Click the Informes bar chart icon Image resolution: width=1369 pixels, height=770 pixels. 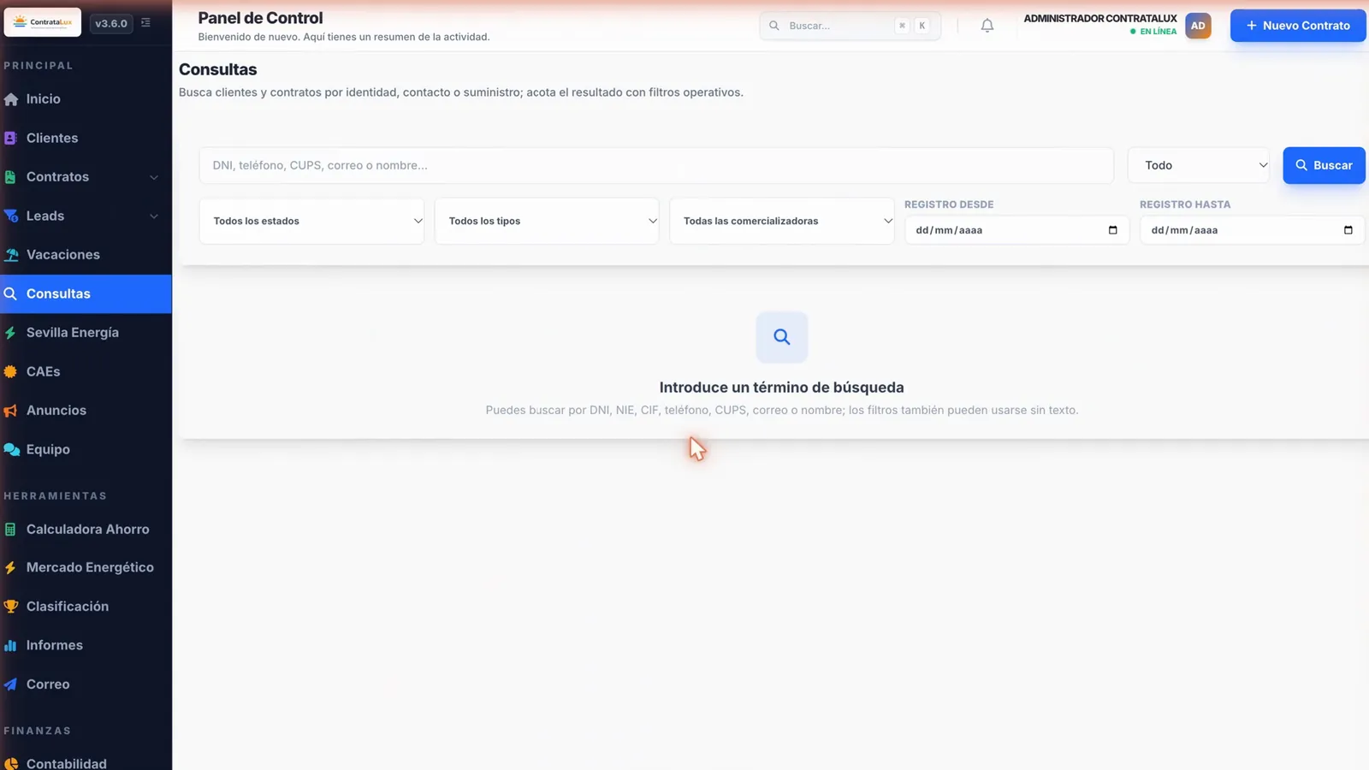pyautogui.click(x=10, y=645)
